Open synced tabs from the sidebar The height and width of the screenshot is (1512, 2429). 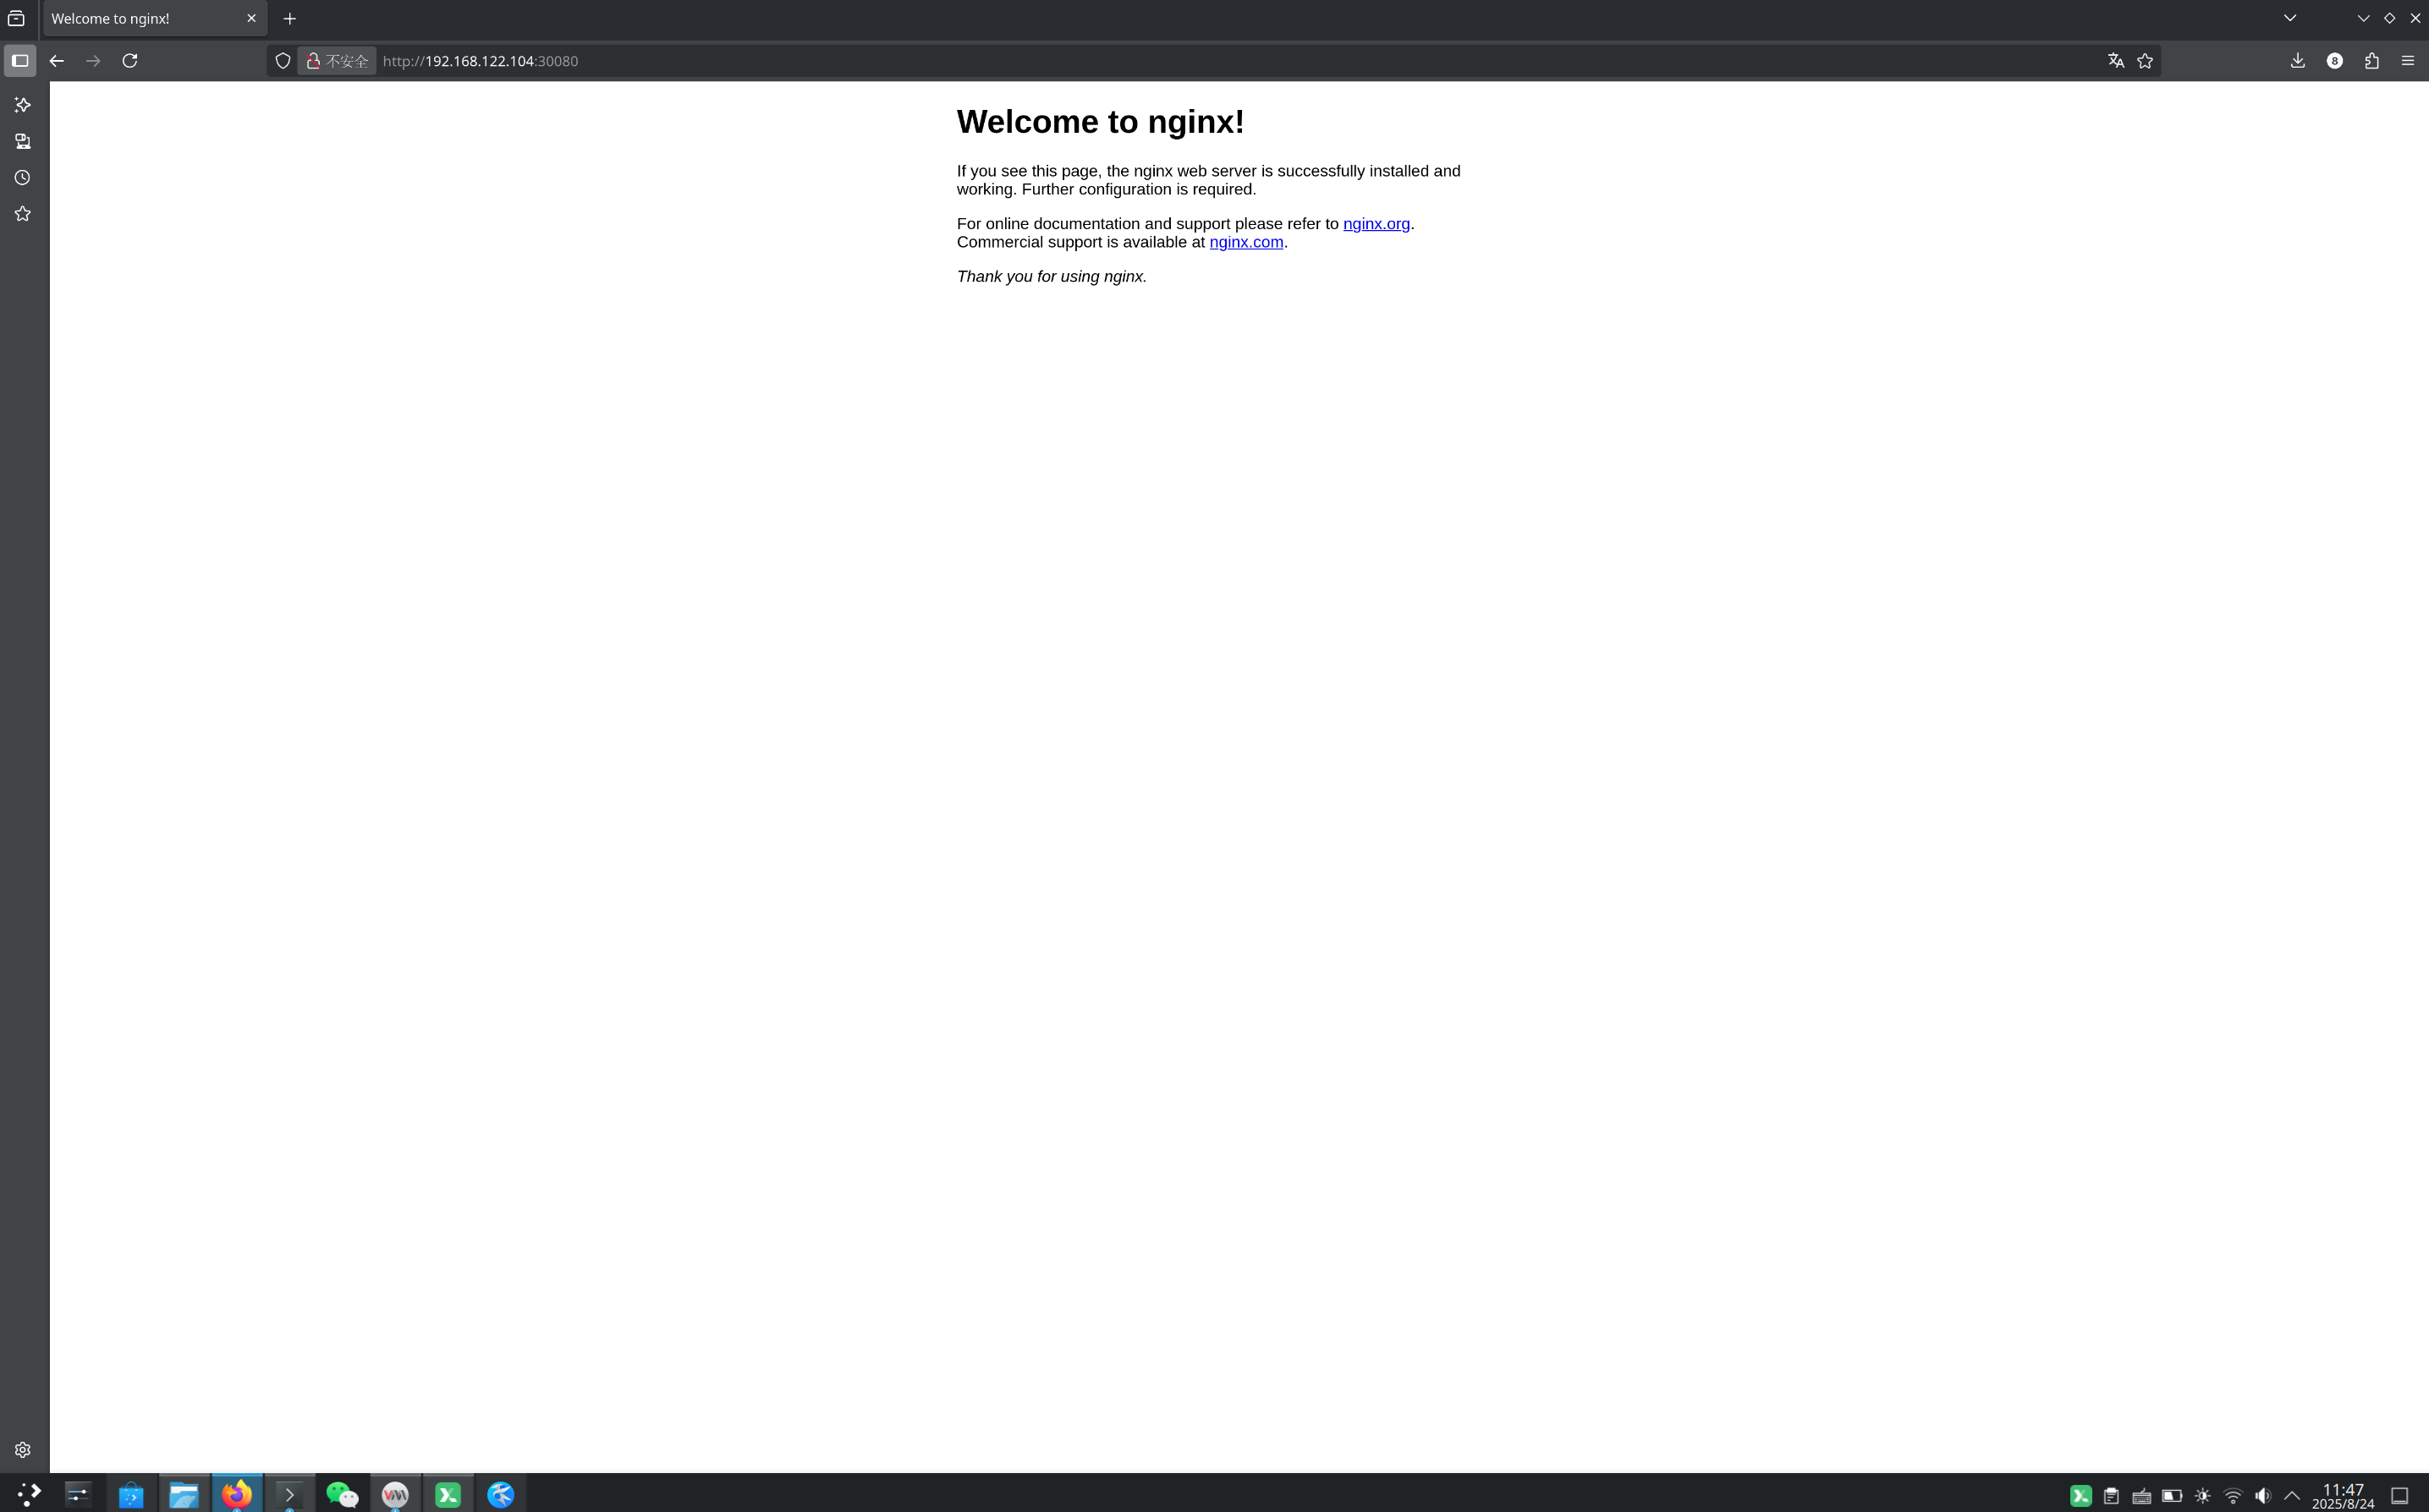[x=22, y=141]
